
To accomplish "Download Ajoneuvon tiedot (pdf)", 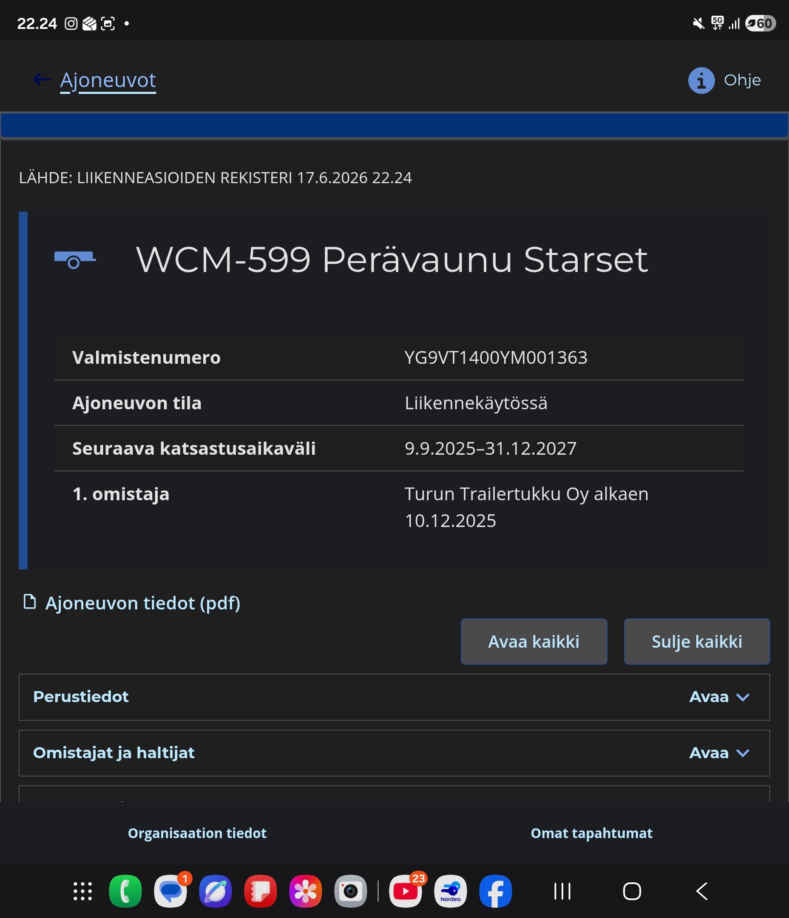I will (x=142, y=603).
